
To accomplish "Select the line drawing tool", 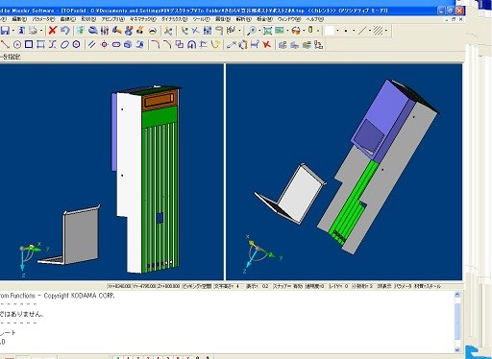I will point(5,44).
